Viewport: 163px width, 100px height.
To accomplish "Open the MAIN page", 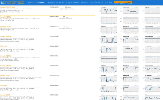I will (x=30, y=3).
